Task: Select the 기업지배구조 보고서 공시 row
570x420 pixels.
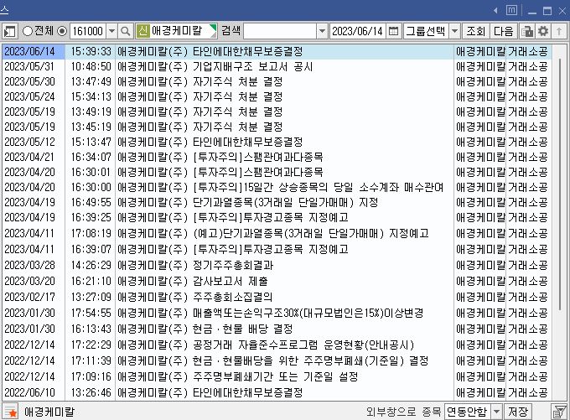Action: click(277, 66)
